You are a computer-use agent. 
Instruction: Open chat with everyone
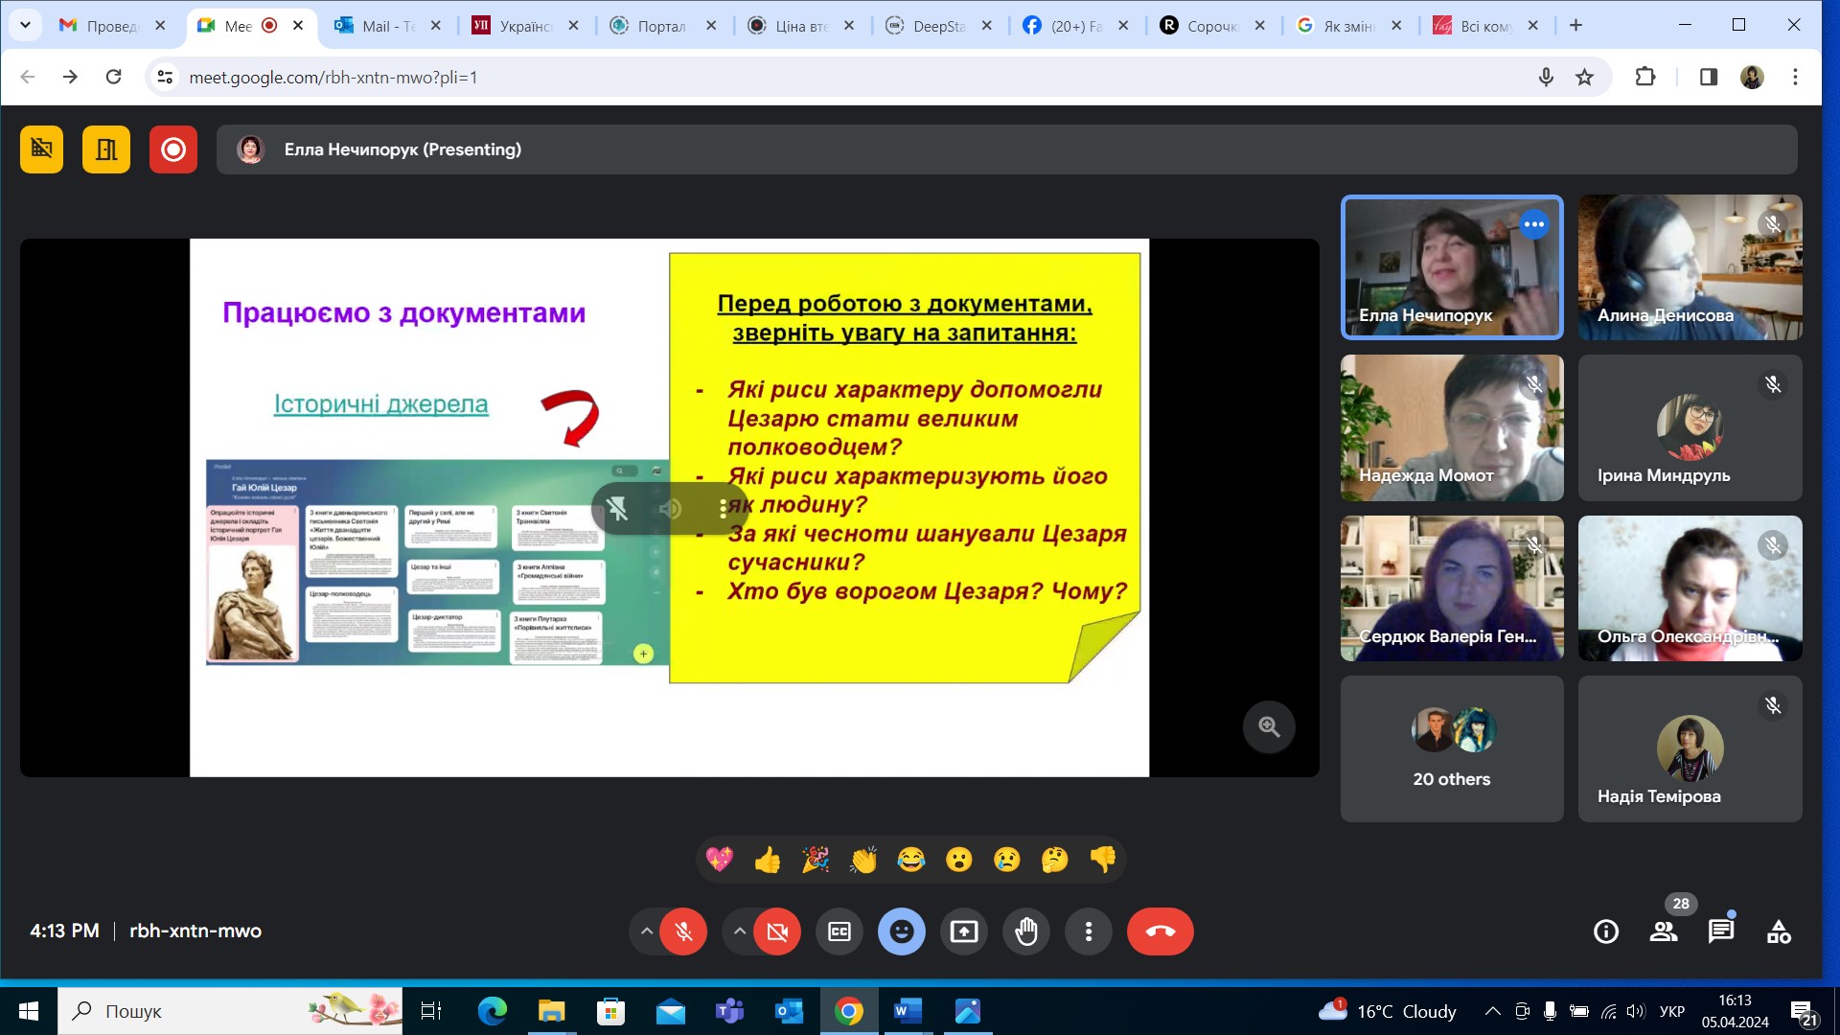point(1721,931)
